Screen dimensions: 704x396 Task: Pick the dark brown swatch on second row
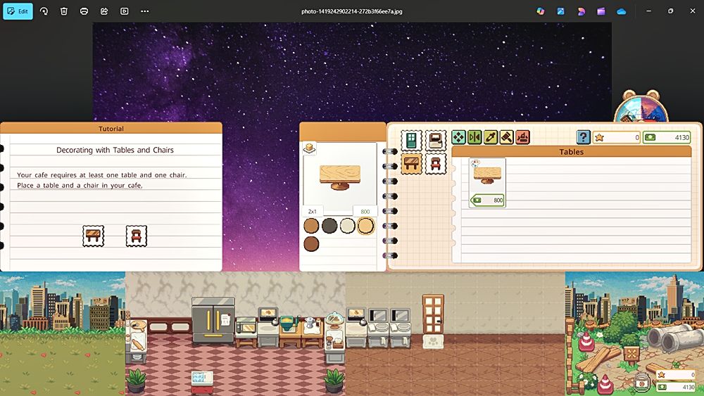coord(311,244)
